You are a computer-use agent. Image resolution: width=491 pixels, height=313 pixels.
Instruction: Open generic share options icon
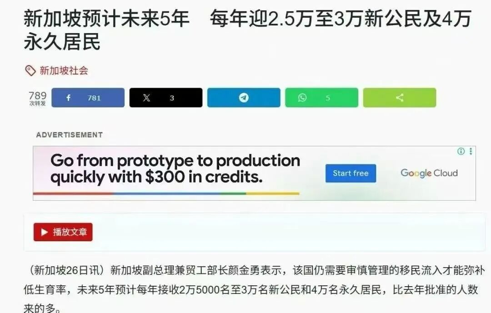(400, 98)
